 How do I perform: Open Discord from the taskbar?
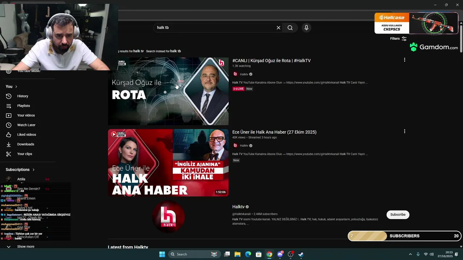click(x=280, y=254)
